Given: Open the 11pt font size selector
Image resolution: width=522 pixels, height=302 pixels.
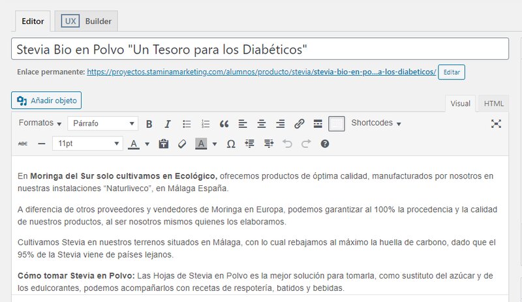Looking at the screenshot, I should [x=87, y=143].
